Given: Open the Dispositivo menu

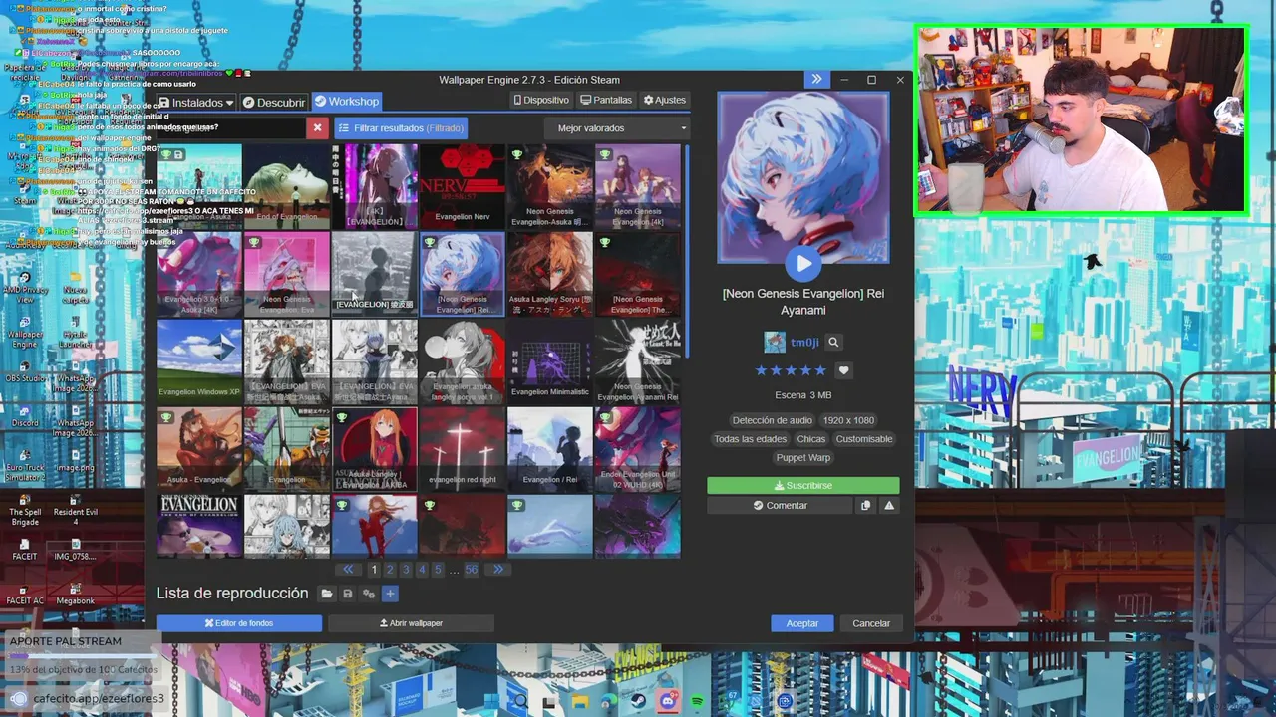Looking at the screenshot, I should (x=542, y=100).
